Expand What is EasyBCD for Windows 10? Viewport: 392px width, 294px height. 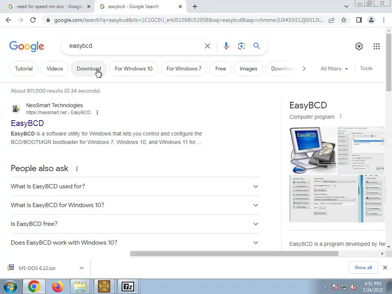(136, 205)
